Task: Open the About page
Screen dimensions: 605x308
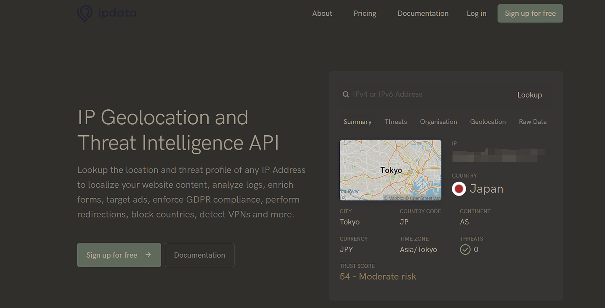Action: (322, 14)
